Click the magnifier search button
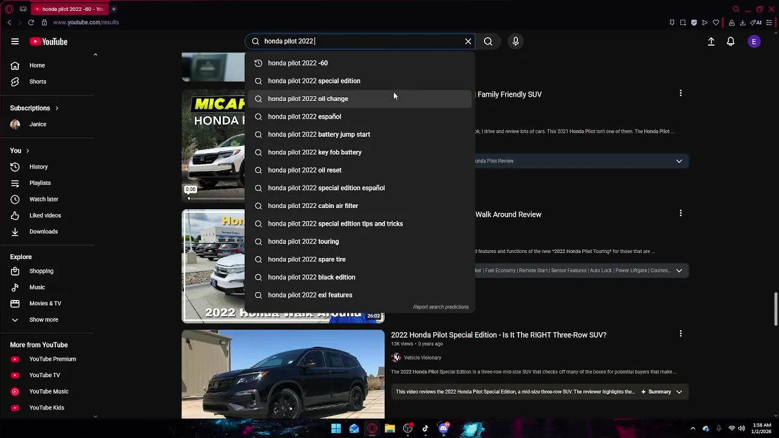Image resolution: width=779 pixels, height=438 pixels. click(488, 41)
